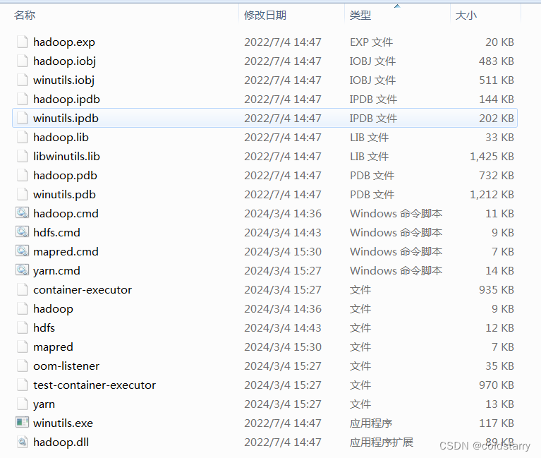
Task: Click the Windows 命令脚本 type of yarn.cmd
Action: [396, 271]
